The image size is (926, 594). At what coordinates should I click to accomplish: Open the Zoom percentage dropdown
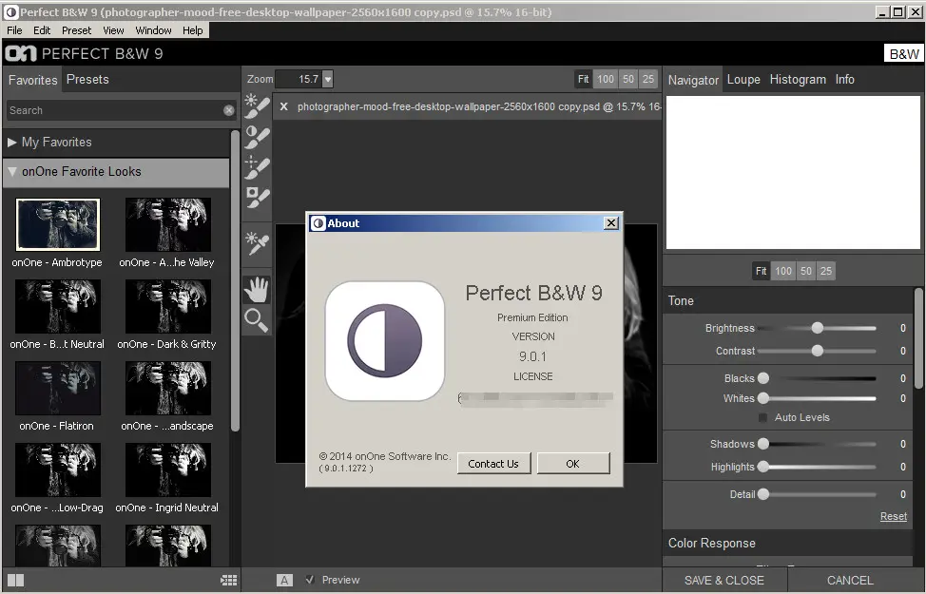(x=328, y=80)
